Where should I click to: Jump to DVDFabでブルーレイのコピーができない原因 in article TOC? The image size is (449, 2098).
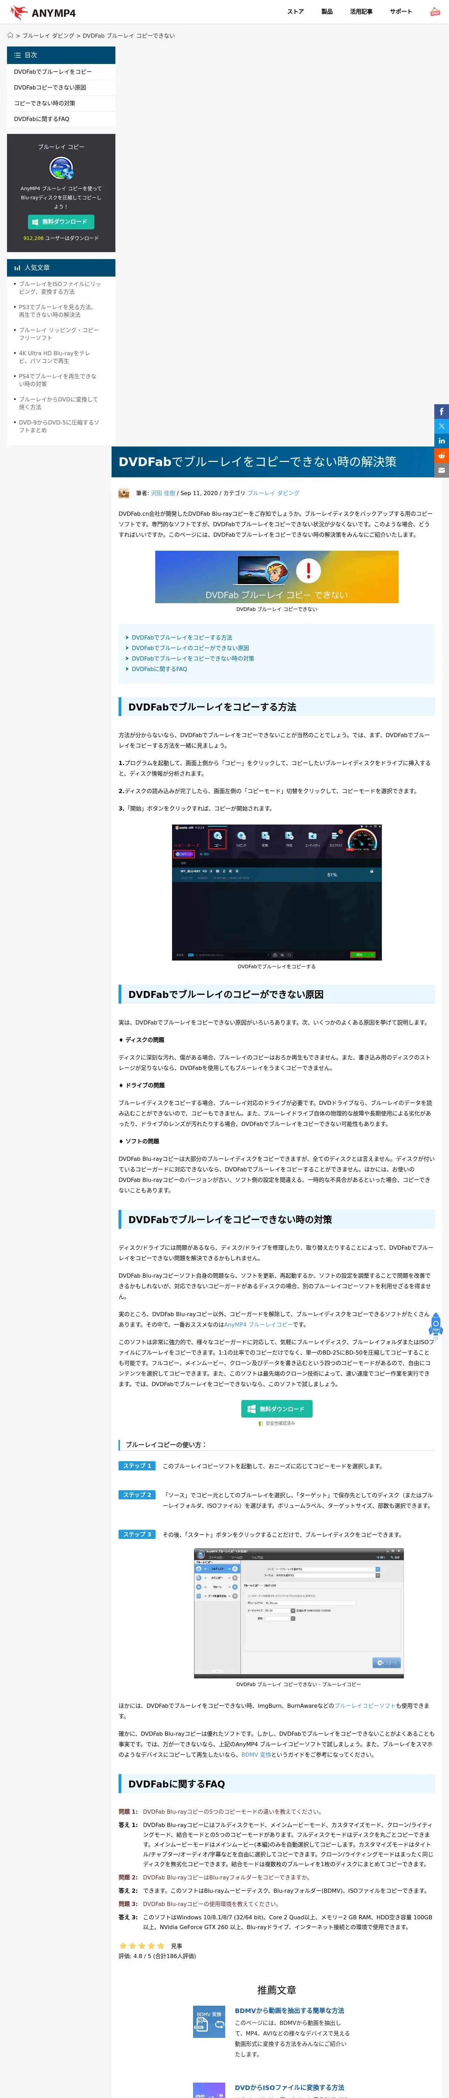coord(190,648)
